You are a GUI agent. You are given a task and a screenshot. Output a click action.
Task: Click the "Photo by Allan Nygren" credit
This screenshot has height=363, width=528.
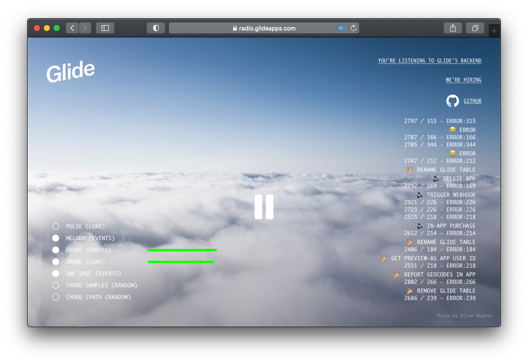pos(464,316)
